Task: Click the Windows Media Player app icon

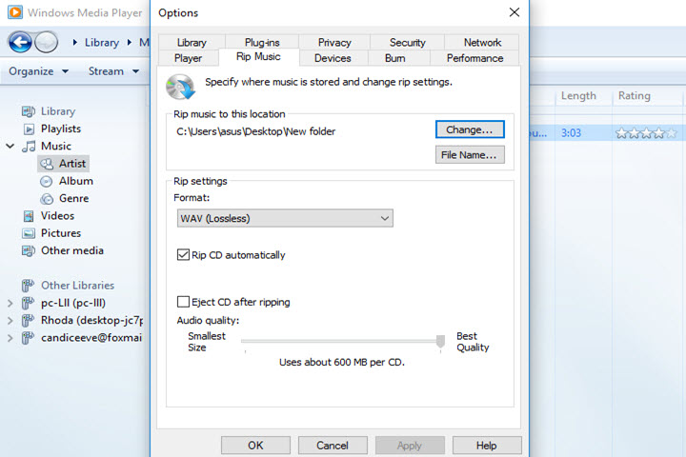Action: 15,11
